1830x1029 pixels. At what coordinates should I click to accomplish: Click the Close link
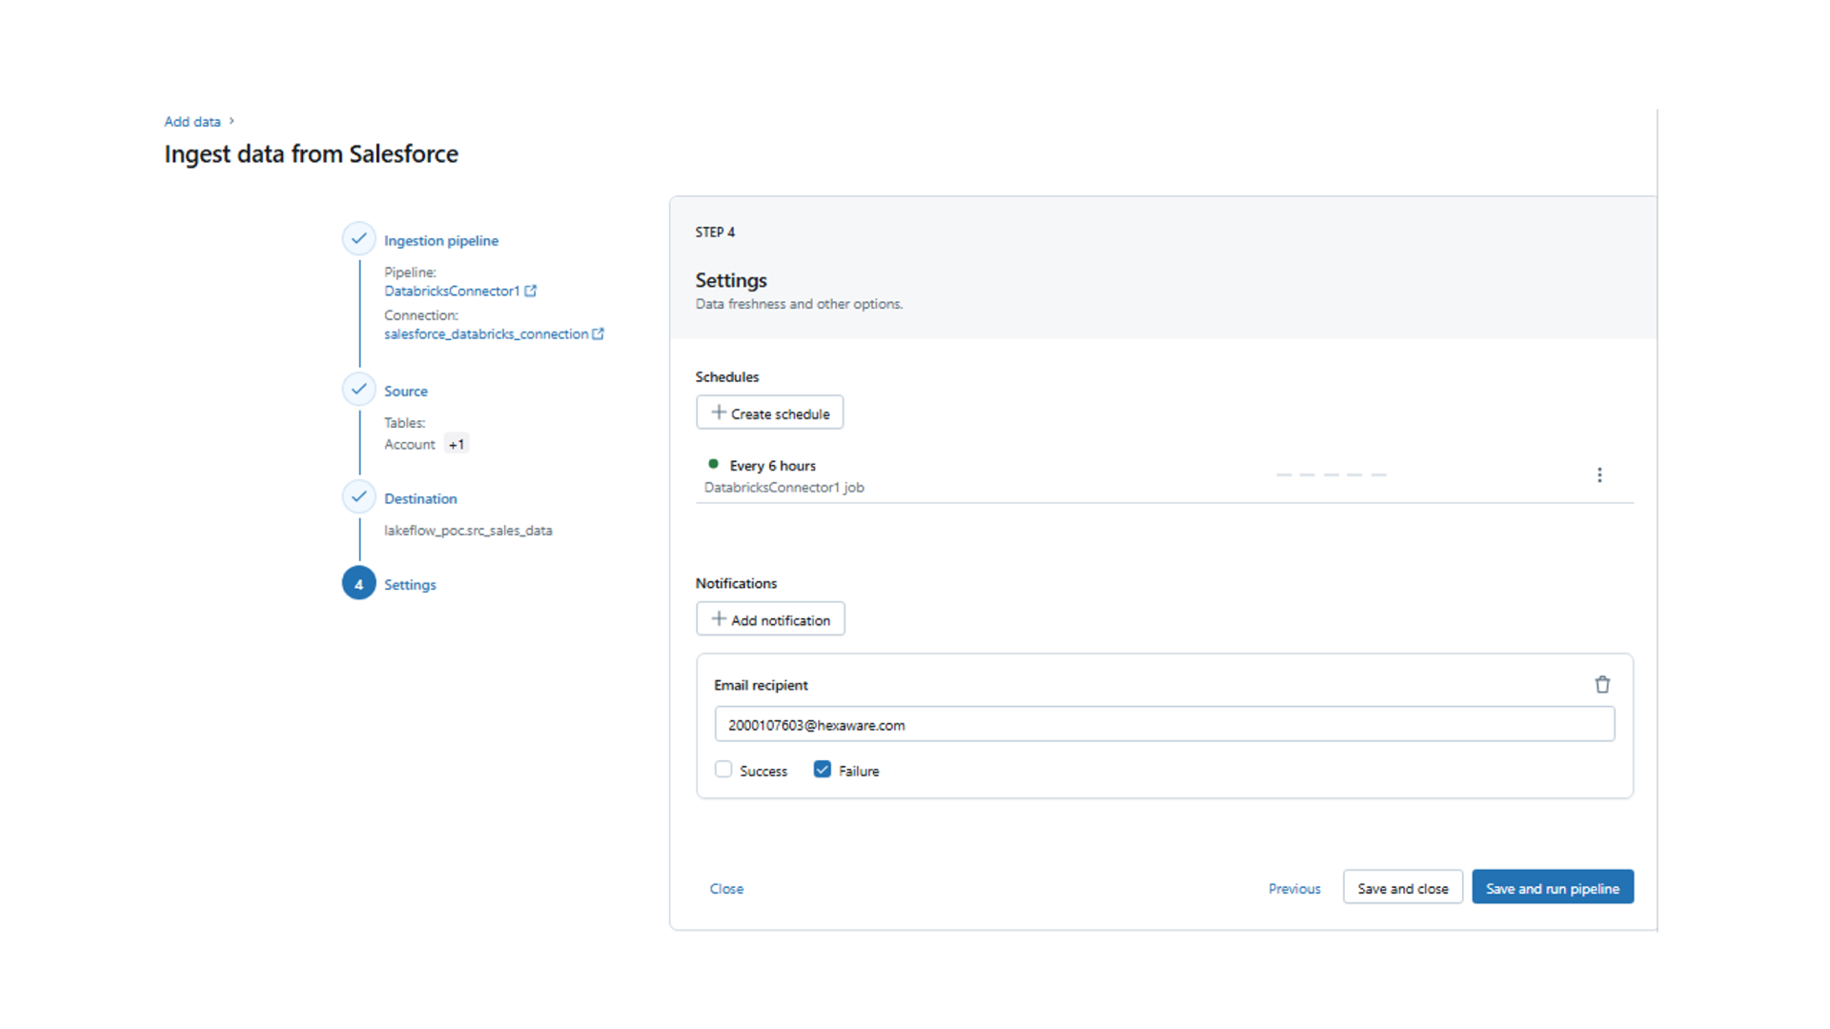click(726, 888)
